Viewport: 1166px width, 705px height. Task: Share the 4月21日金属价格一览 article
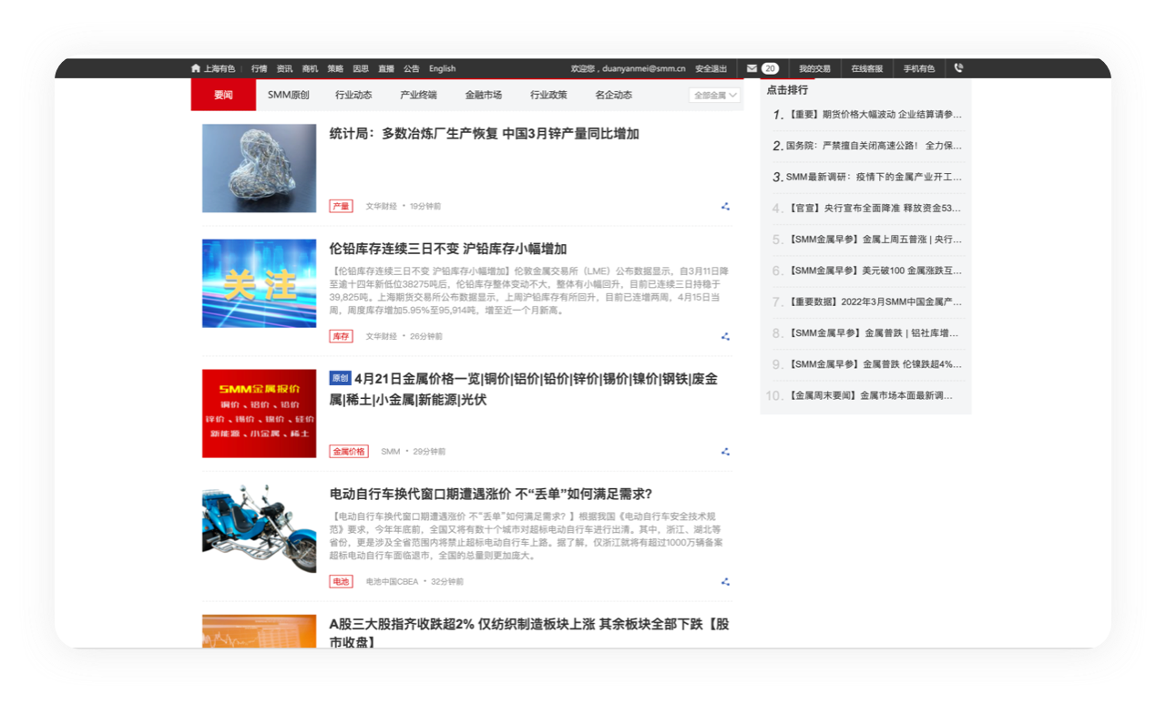click(x=725, y=452)
